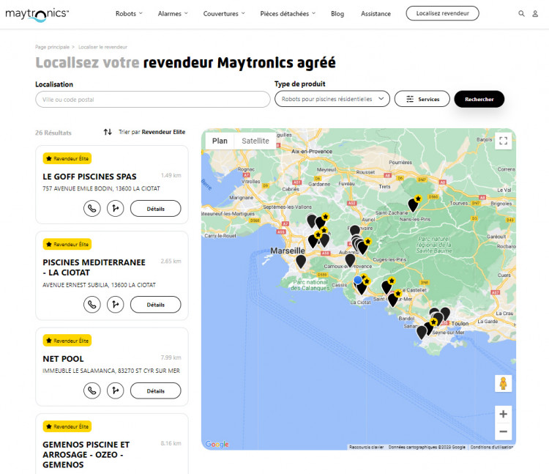This screenshot has width=549, height=474.
Task: Click Localiser le revendeur breadcrumb
Action: (x=102, y=47)
